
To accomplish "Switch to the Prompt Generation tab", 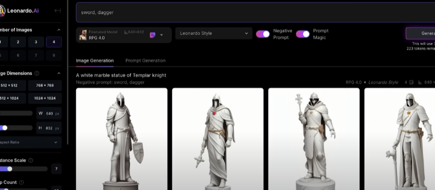I will pyautogui.click(x=145, y=61).
